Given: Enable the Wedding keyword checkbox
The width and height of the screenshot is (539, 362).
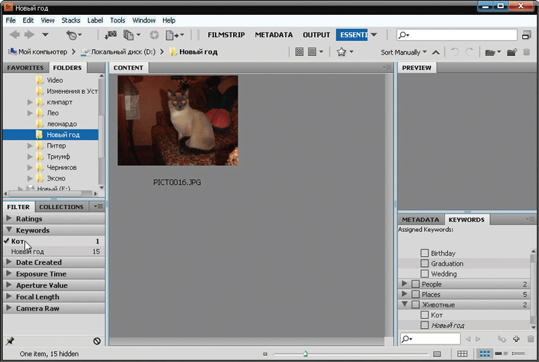Looking at the screenshot, I should [x=424, y=274].
